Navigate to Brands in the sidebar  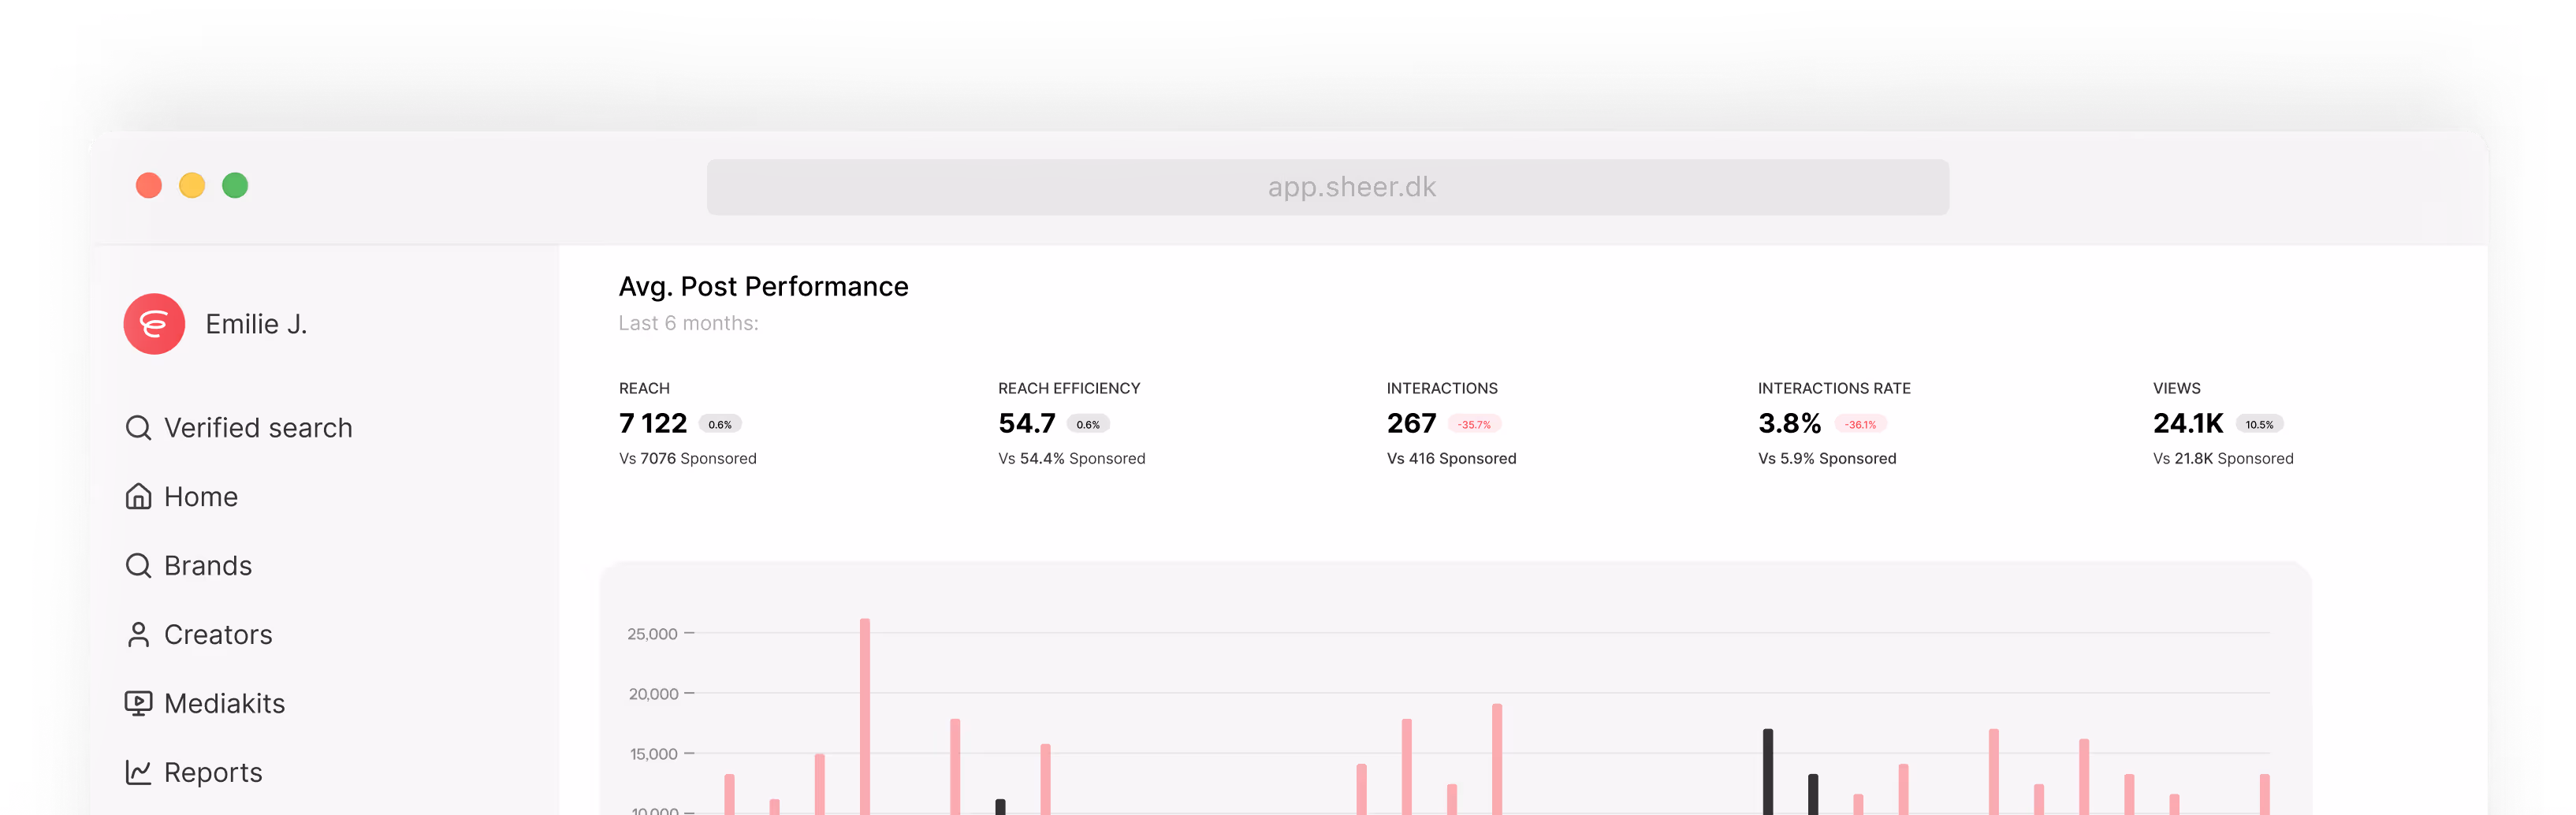pyautogui.click(x=207, y=565)
